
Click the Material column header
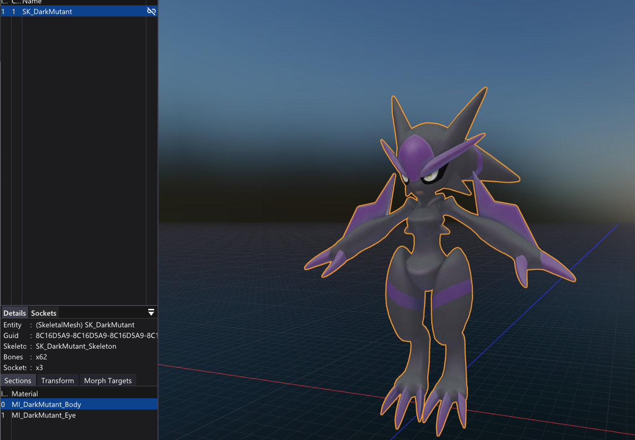pos(25,393)
